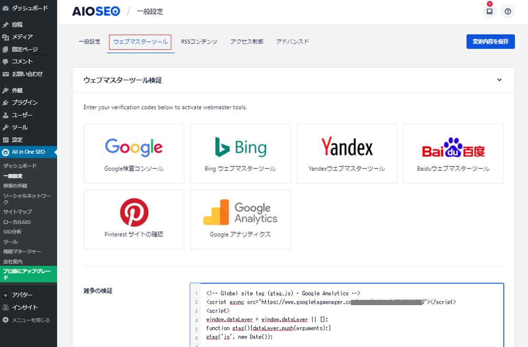Open the 検索の外観 submenu link
This screenshot has width=528, height=347.
pyautogui.click(x=15, y=186)
